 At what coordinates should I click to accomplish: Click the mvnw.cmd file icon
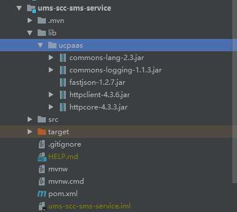[42, 181]
